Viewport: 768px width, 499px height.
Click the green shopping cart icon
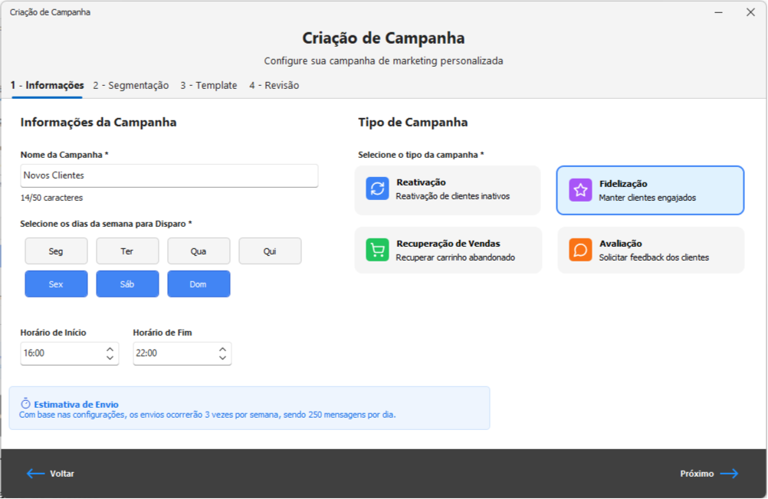(377, 250)
